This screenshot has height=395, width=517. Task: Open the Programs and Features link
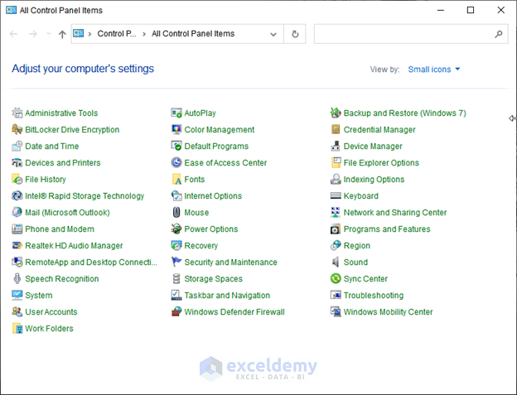click(x=387, y=229)
